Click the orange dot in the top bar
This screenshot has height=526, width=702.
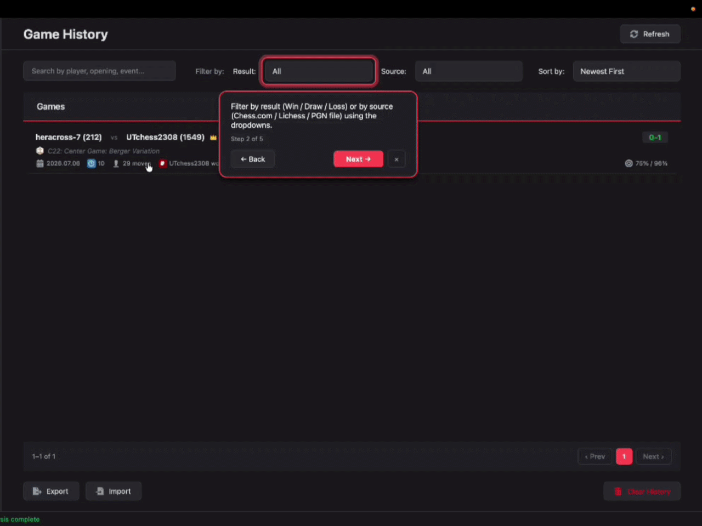tap(693, 9)
